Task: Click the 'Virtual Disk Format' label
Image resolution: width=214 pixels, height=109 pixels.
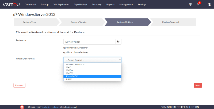Action: click(x=25, y=59)
